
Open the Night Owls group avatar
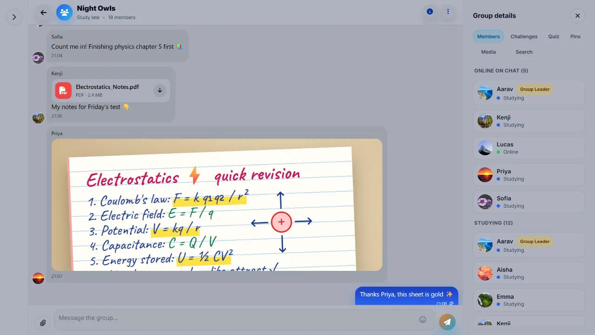65,13
